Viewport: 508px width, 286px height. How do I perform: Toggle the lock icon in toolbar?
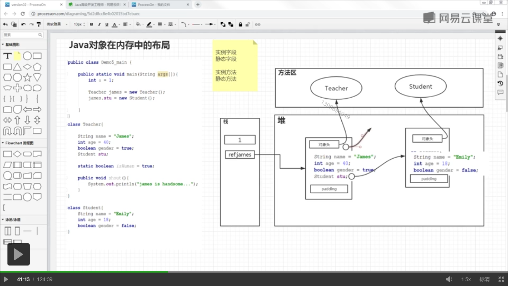click(x=240, y=24)
